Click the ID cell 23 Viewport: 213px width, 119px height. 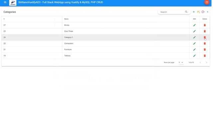[32, 31]
